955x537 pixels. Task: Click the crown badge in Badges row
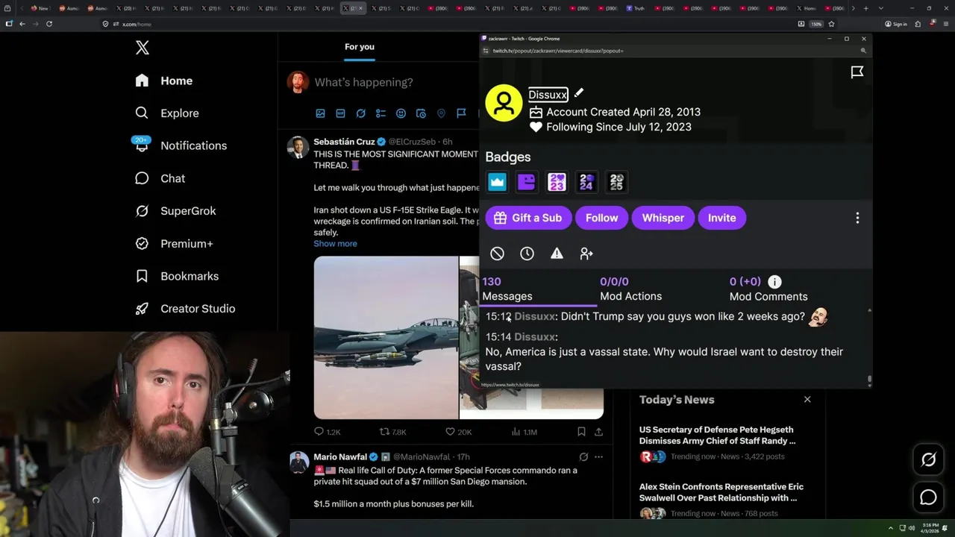pos(497,181)
